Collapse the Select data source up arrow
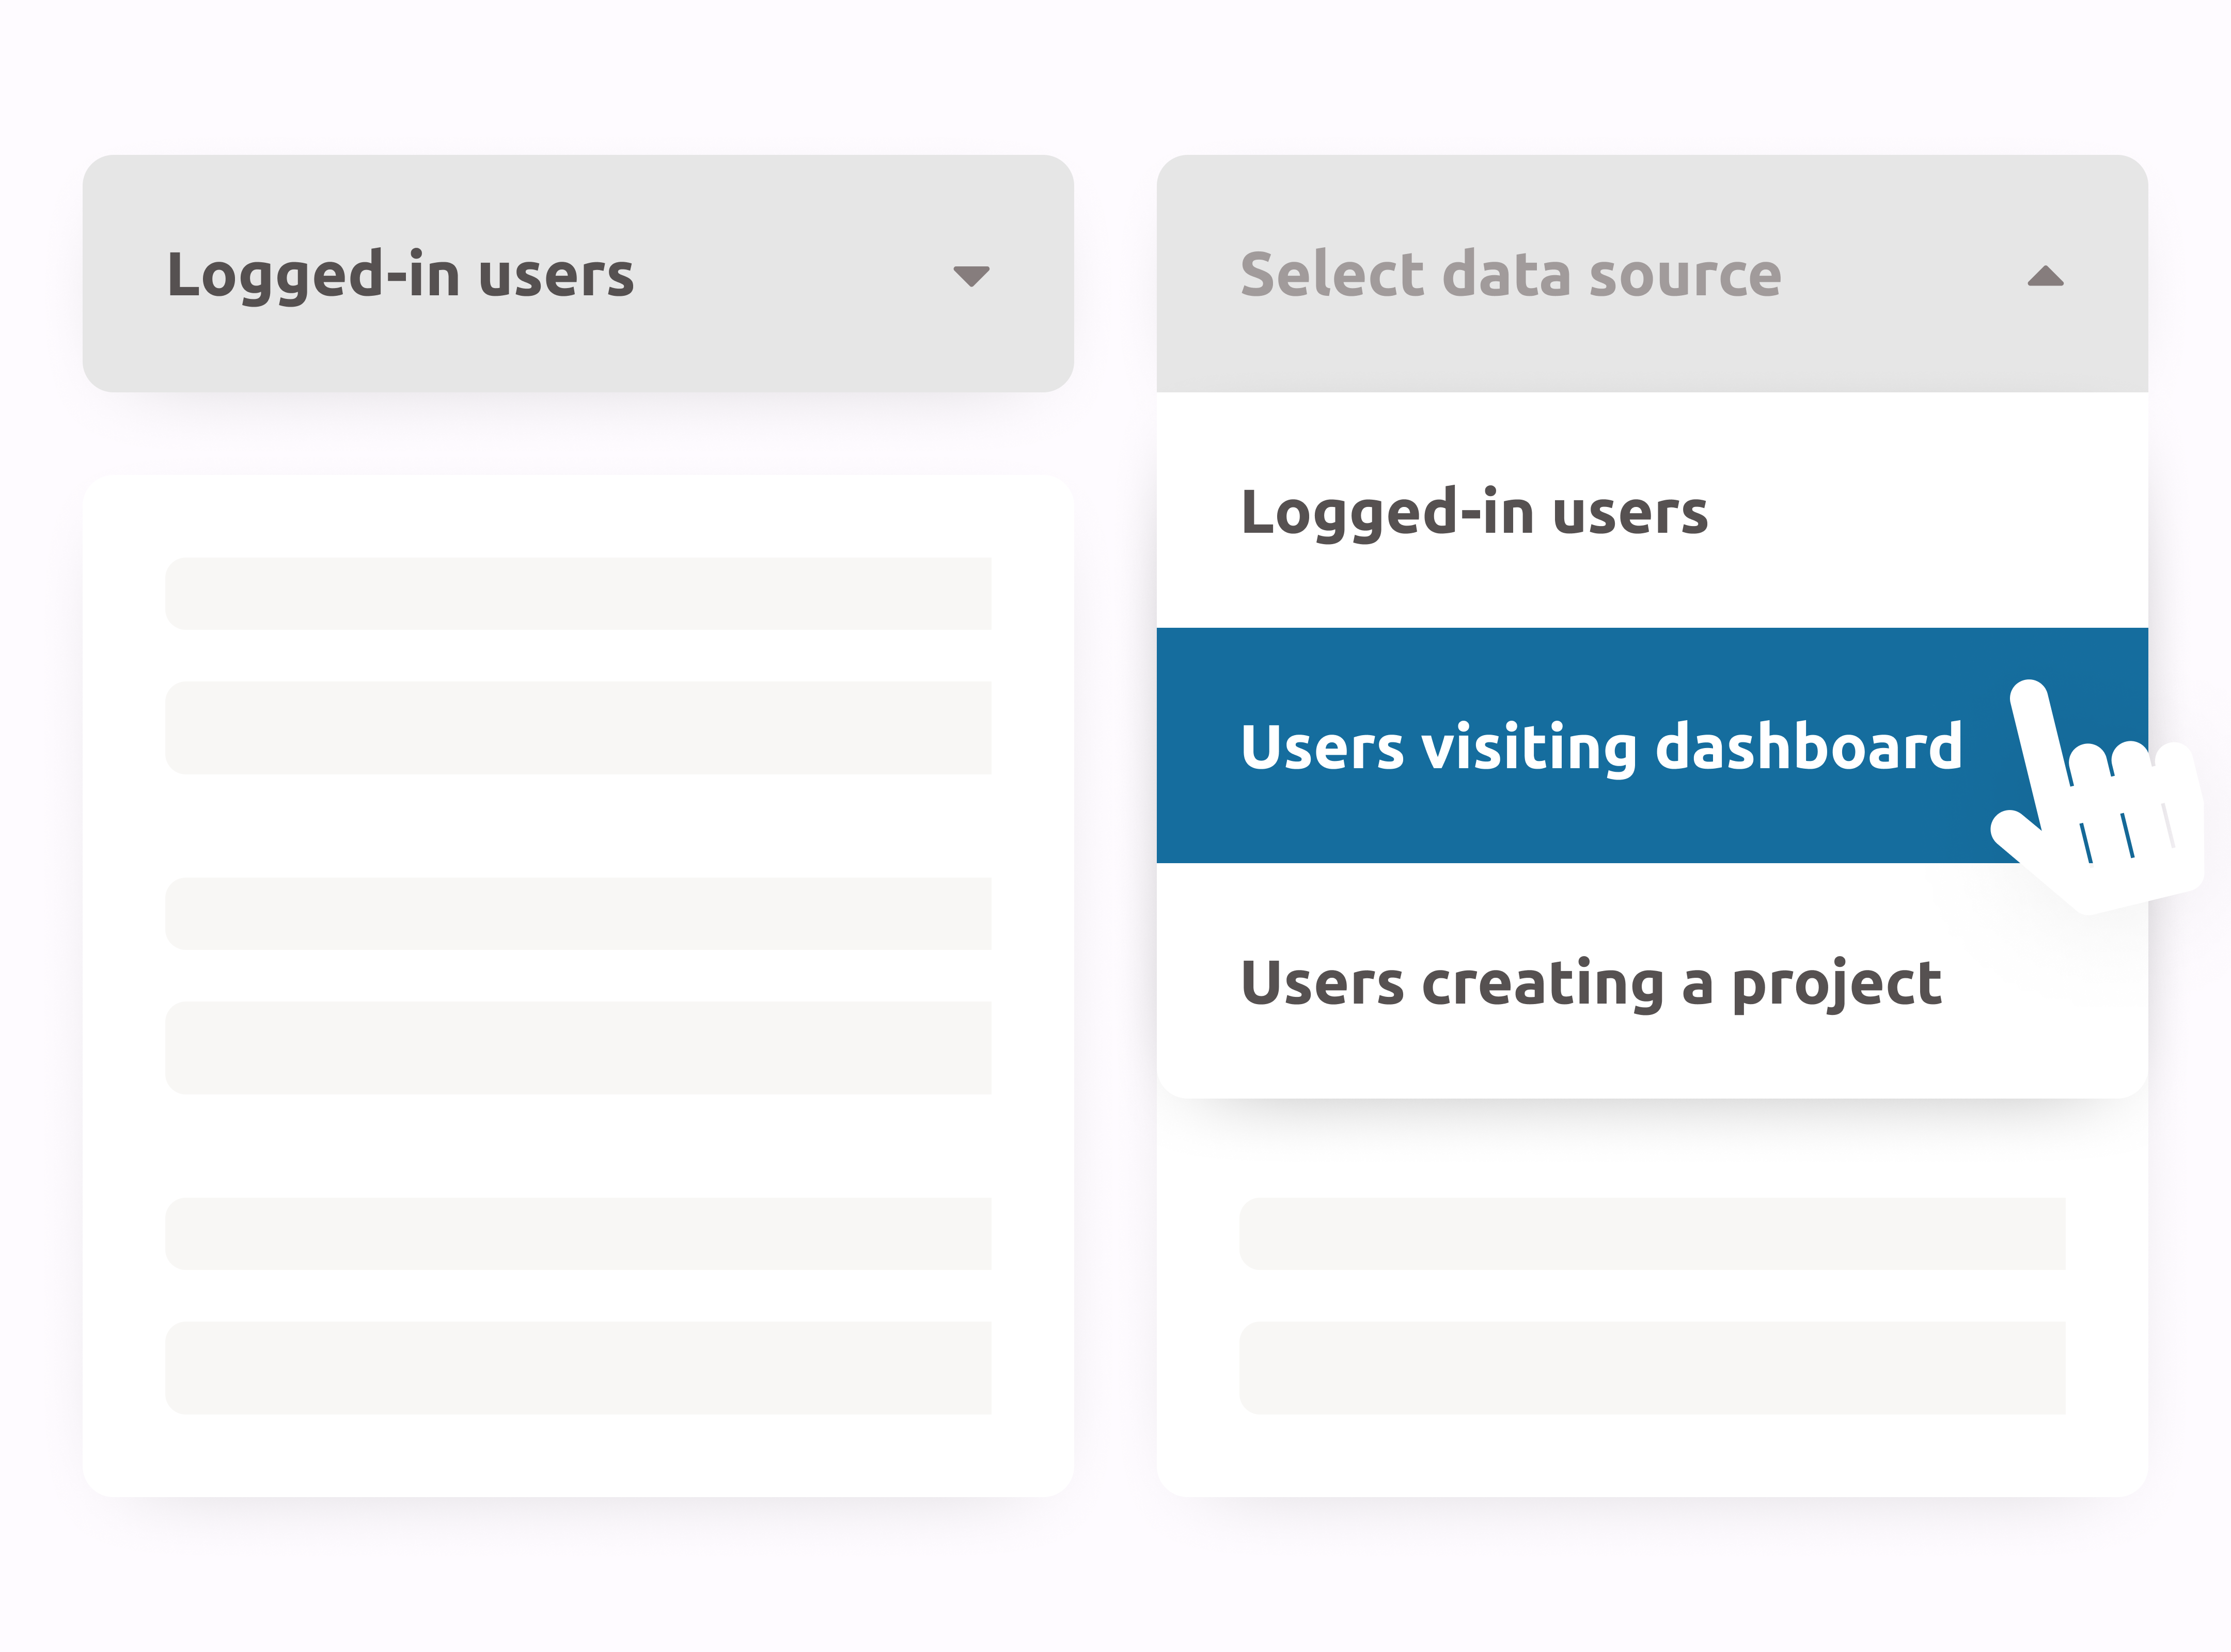2231x1652 pixels. click(x=2044, y=276)
